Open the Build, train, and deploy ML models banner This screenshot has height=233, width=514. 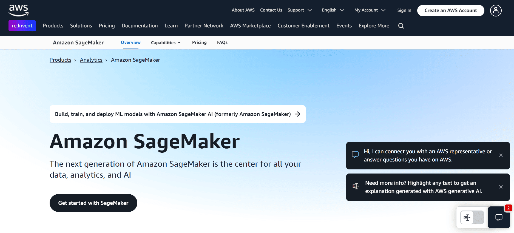[x=178, y=114]
